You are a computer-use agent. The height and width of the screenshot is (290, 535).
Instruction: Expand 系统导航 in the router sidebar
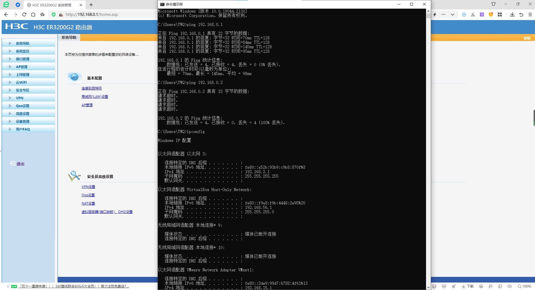(28, 43)
